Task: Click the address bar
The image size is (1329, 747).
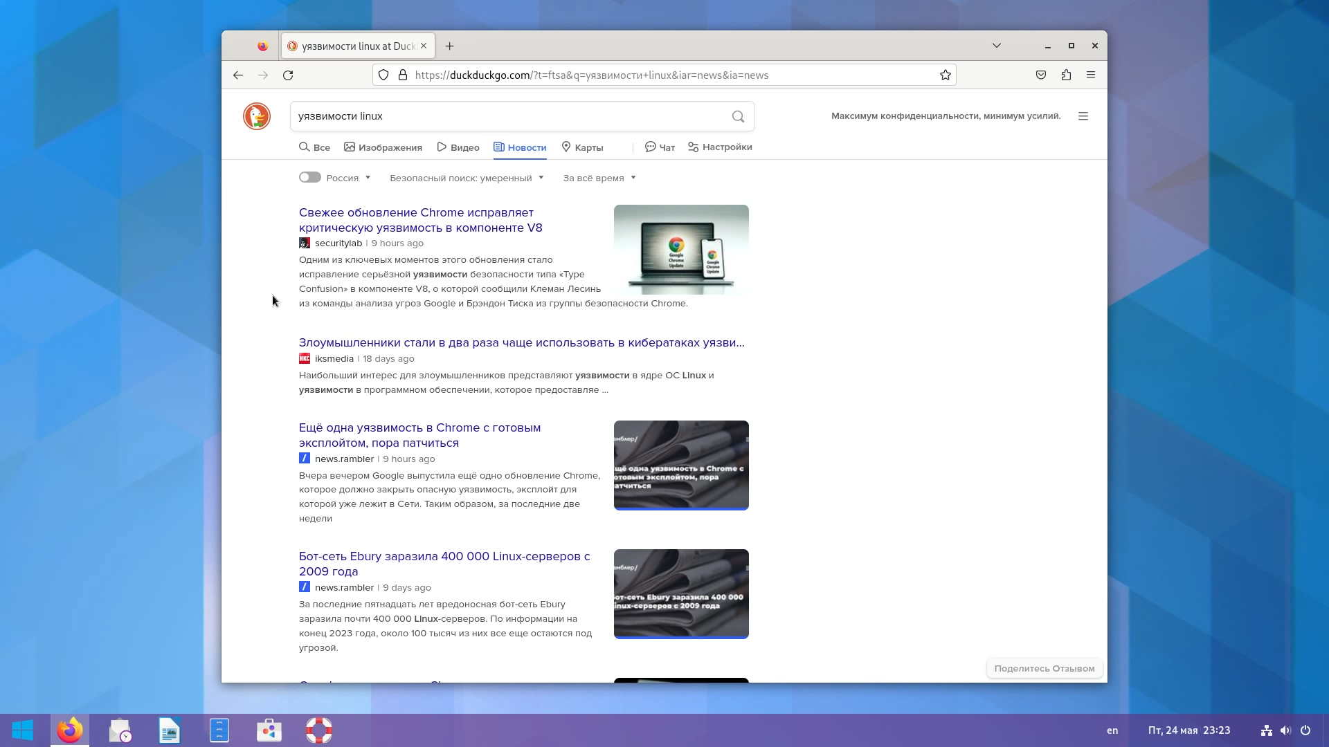Action: [x=623, y=75]
